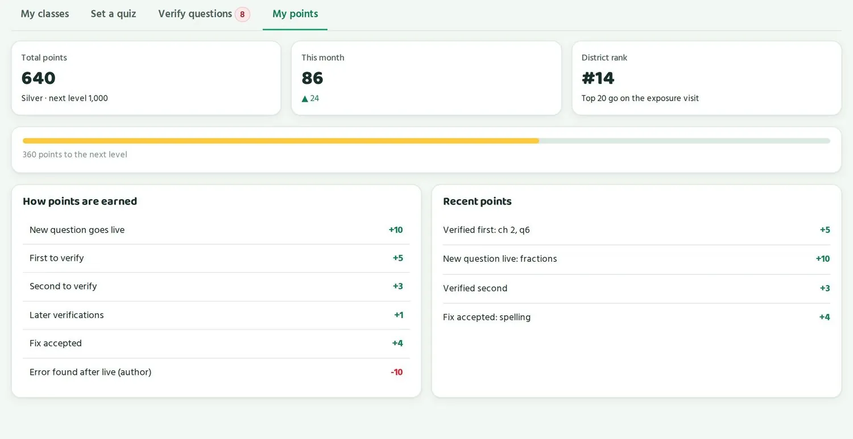Select the 'First to verify' row
The width and height of the screenshot is (853, 439).
coord(216,258)
